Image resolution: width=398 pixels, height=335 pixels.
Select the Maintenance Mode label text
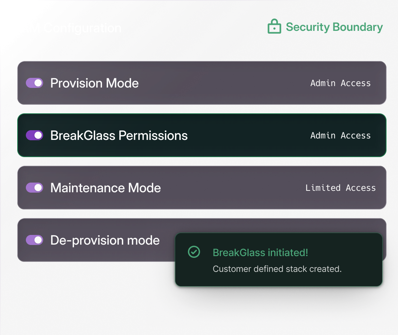click(x=106, y=188)
